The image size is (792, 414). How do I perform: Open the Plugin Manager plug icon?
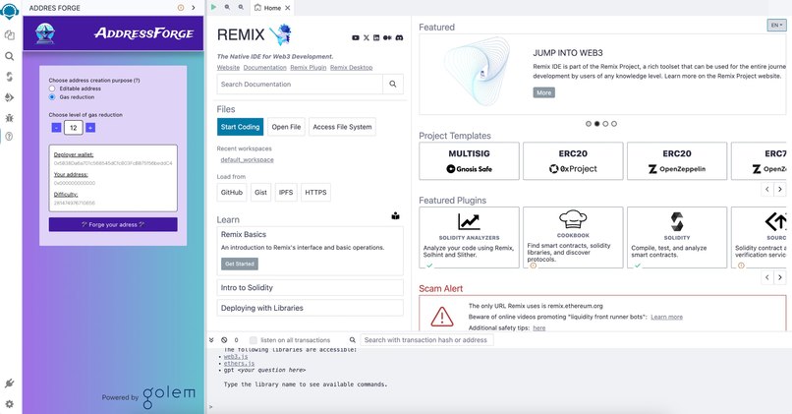tap(10, 384)
